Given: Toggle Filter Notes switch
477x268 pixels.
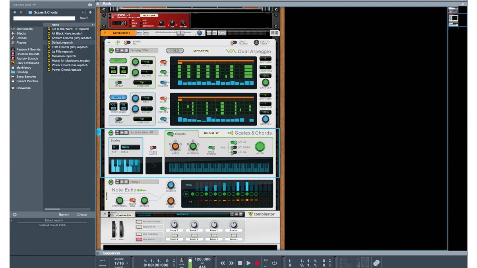Looking at the screenshot, I should click(x=153, y=148).
